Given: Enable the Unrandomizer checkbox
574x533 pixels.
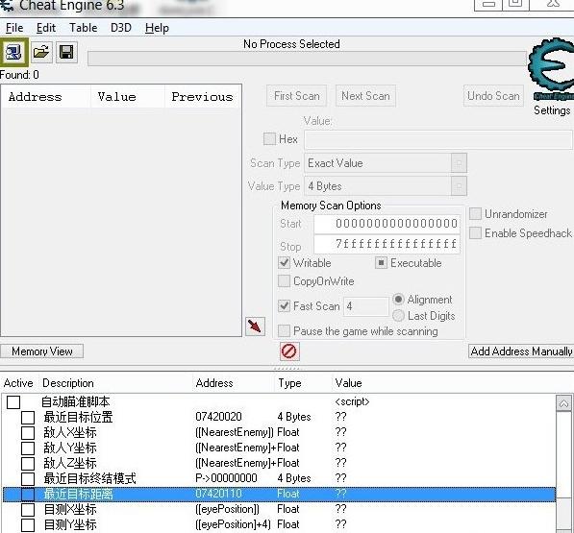Looking at the screenshot, I should [475, 214].
